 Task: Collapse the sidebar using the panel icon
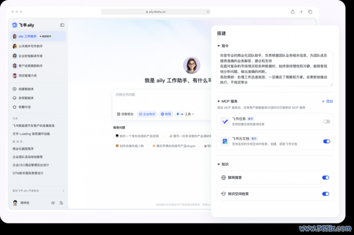point(62,25)
